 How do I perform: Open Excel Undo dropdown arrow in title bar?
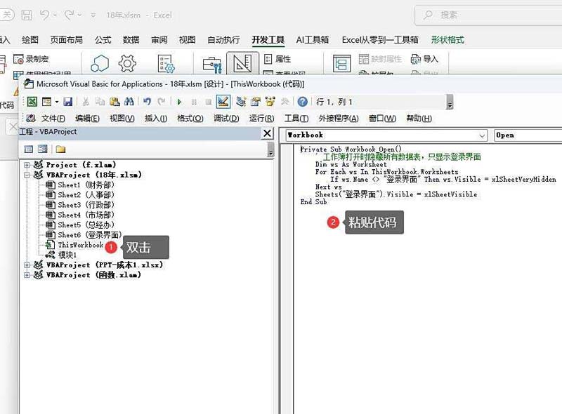(55, 15)
